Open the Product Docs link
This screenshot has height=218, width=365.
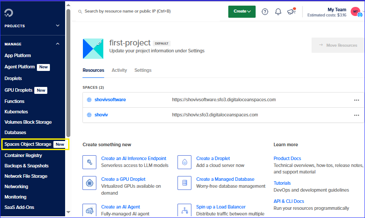[x=287, y=158]
